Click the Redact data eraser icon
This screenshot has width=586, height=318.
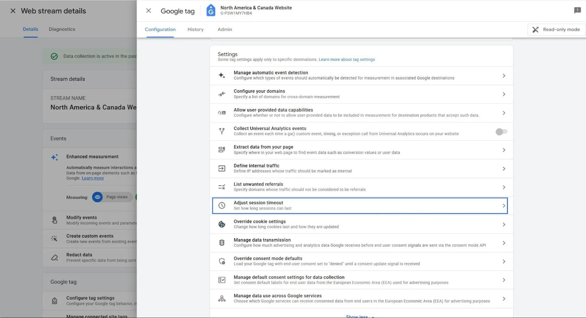click(55, 257)
